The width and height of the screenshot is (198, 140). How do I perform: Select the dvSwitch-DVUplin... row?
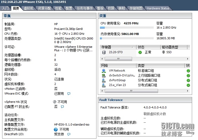point(145,76)
